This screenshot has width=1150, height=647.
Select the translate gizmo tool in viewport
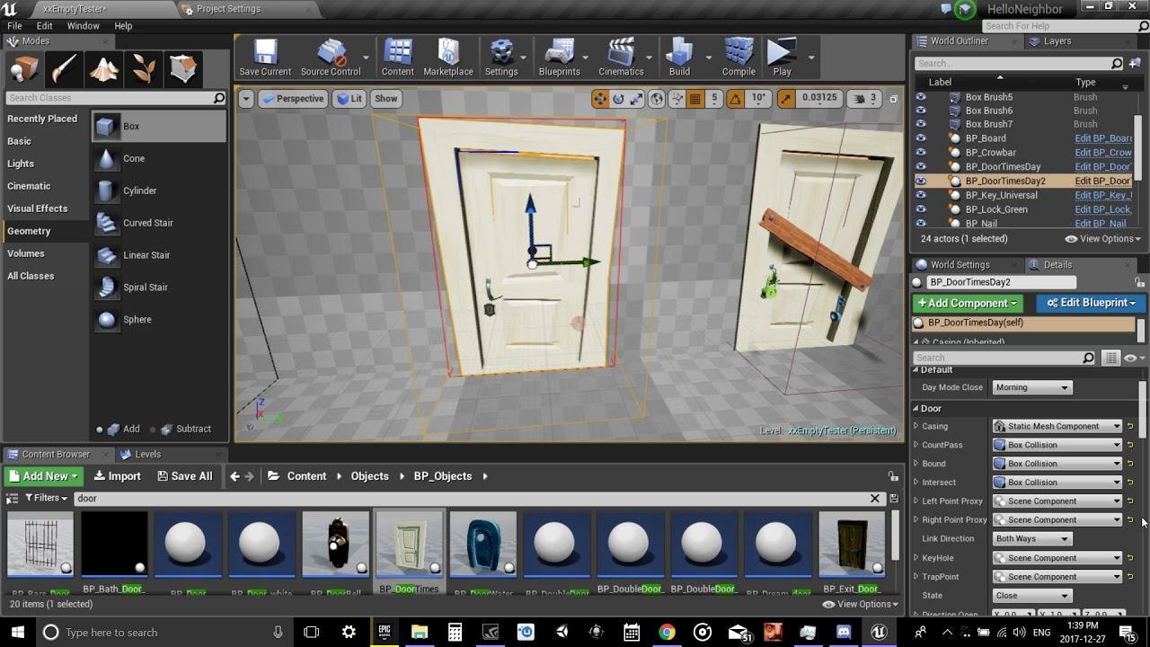click(600, 99)
